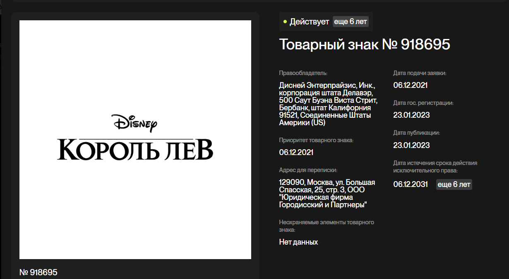The height and width of the screenshot is (279, 509).
Task: Click the Дата публикации label
Action: pyautogui.click(x=416, y=133)
